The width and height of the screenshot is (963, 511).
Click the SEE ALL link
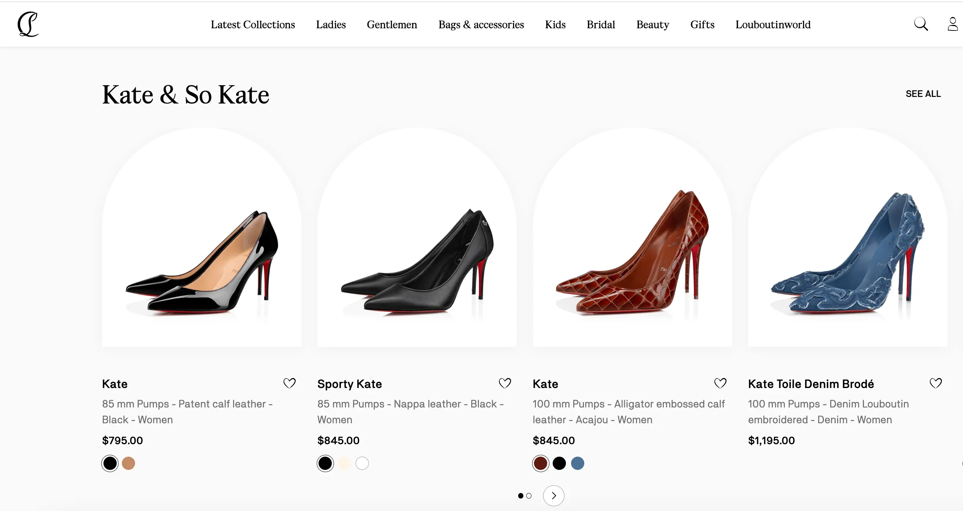tap(923, 94)
